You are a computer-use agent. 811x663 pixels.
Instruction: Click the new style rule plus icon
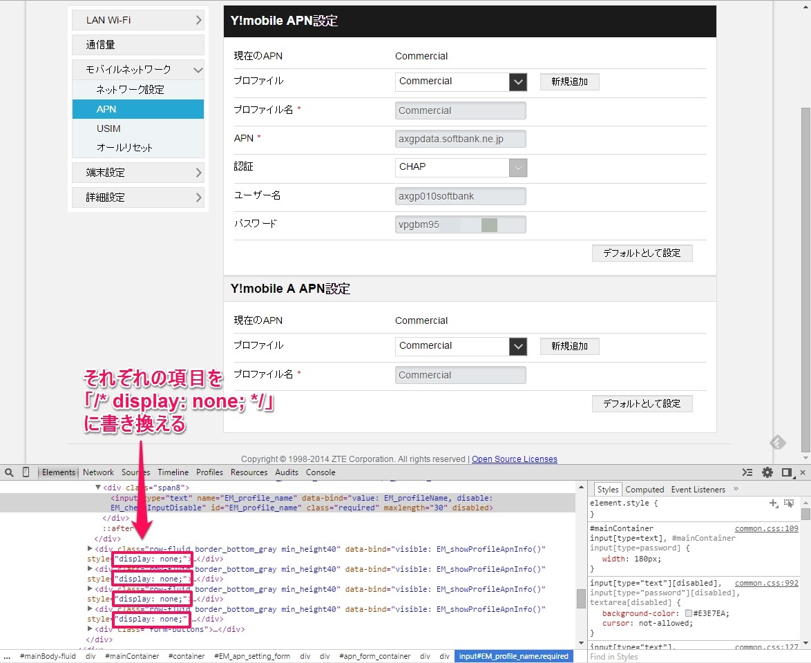click(774, 503)
